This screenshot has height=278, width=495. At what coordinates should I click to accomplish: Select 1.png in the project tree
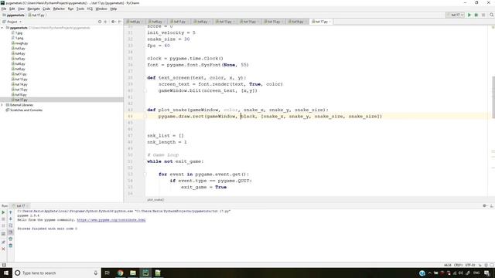coord(17,38)
